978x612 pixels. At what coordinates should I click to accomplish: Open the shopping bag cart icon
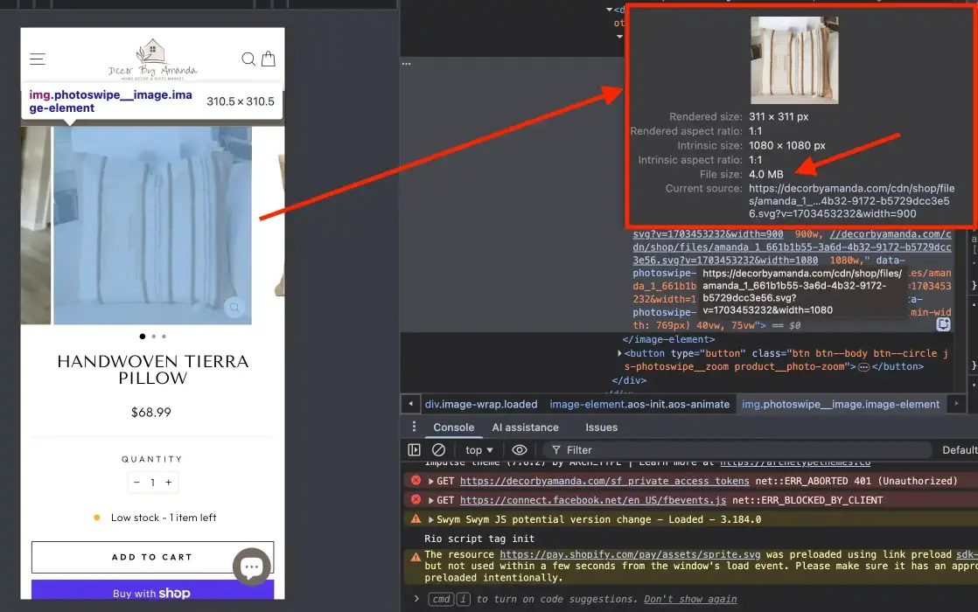click(269, 59)
